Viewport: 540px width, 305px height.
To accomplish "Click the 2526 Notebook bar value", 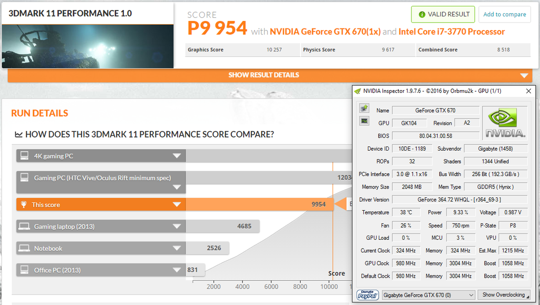I will pos(214,248).
